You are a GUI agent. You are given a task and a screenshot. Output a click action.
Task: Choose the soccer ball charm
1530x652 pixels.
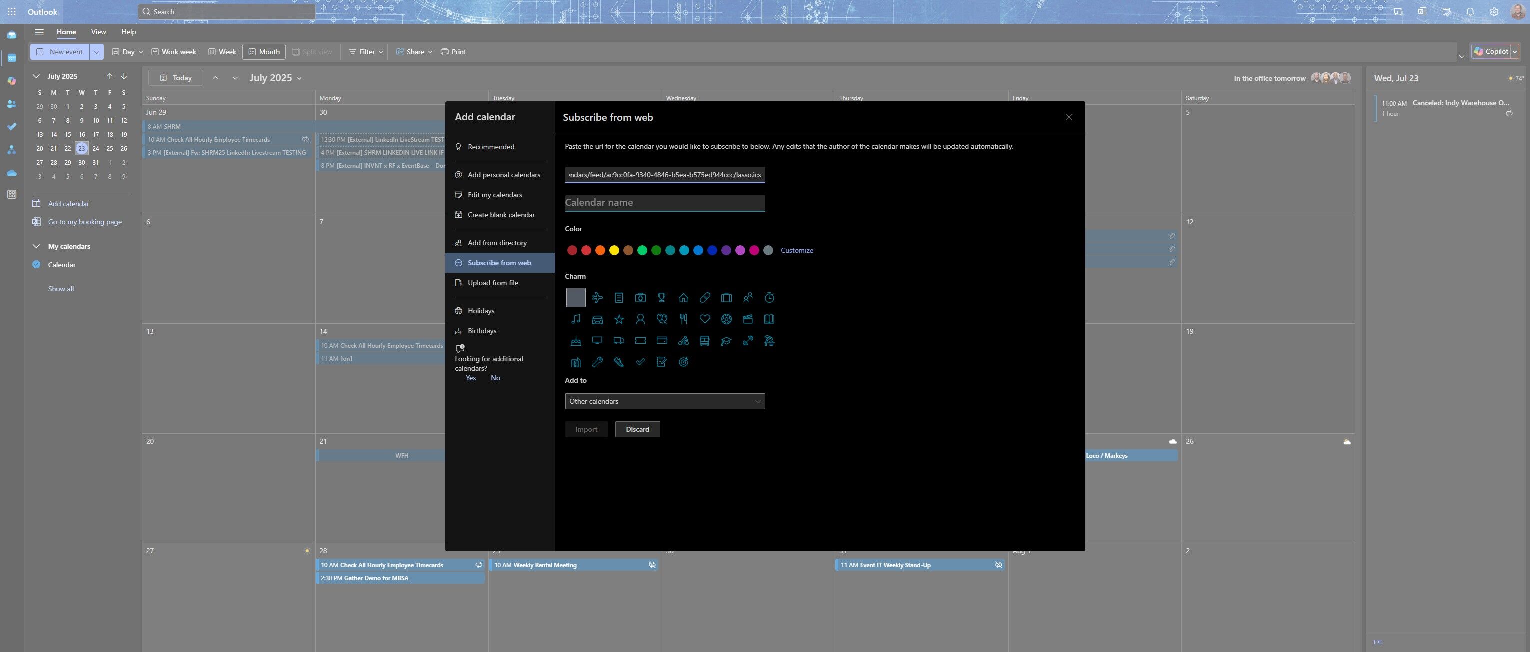(x=726, y=319)
